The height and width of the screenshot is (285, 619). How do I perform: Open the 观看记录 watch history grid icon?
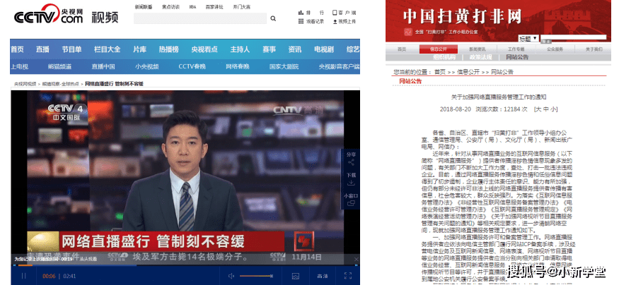301,21
